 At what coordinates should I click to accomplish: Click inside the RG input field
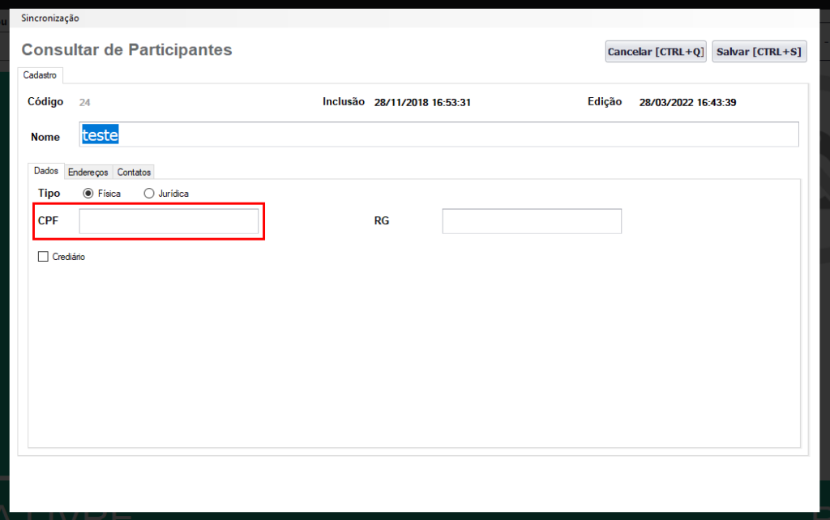[532, 221]
